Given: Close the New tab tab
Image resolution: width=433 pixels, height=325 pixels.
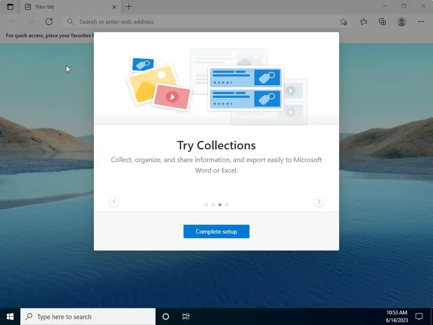Looking at the screenshot, I should coord(114,7).
